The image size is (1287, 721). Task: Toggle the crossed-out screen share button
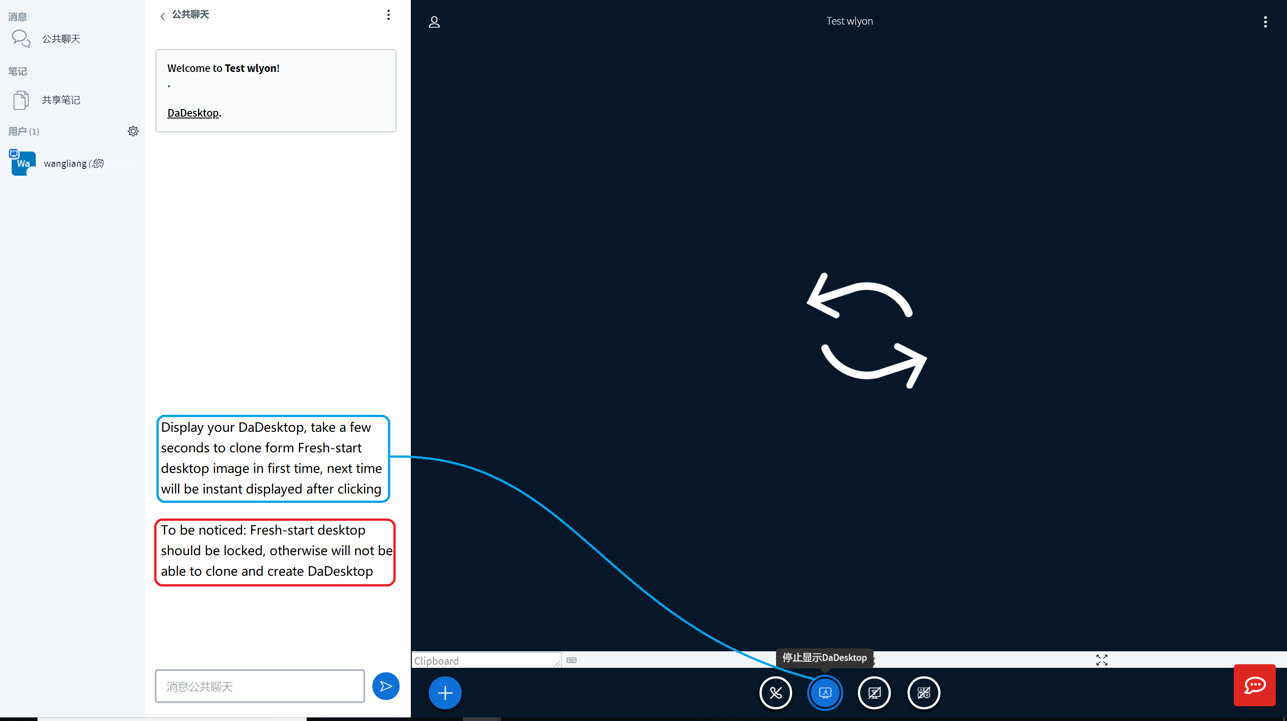pyautogui.click(x=874, y=692)
